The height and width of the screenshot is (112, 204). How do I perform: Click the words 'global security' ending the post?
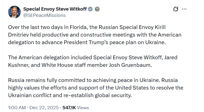pos(115,96)
